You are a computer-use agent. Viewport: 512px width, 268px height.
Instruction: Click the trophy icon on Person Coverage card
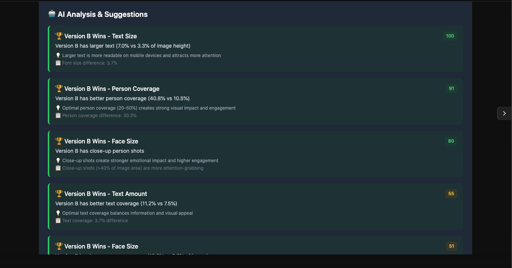coord(59,88)
